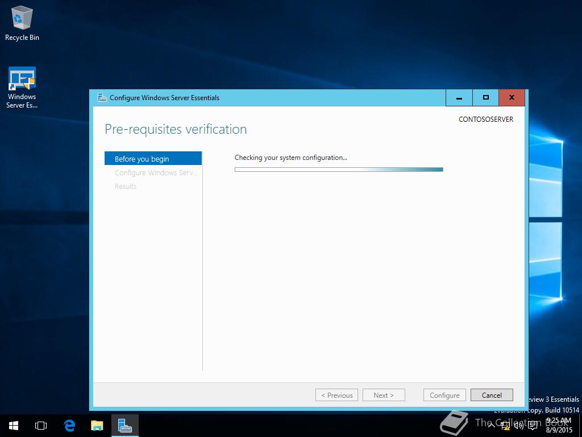Cancel the configuration wizard

492,395
